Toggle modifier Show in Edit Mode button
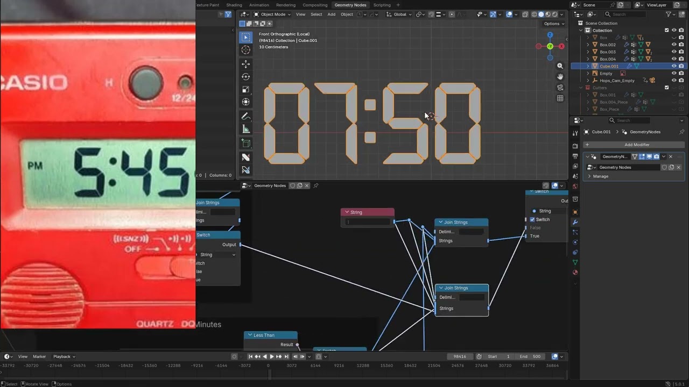Viewport: 689px width, 387px height. click(642, 156)
